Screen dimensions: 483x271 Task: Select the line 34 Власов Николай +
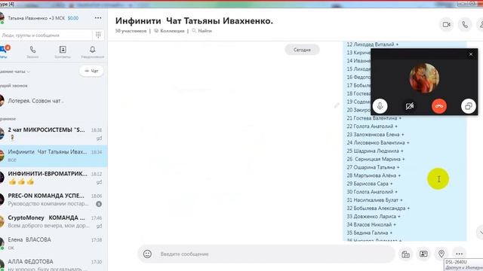[371, 224]
